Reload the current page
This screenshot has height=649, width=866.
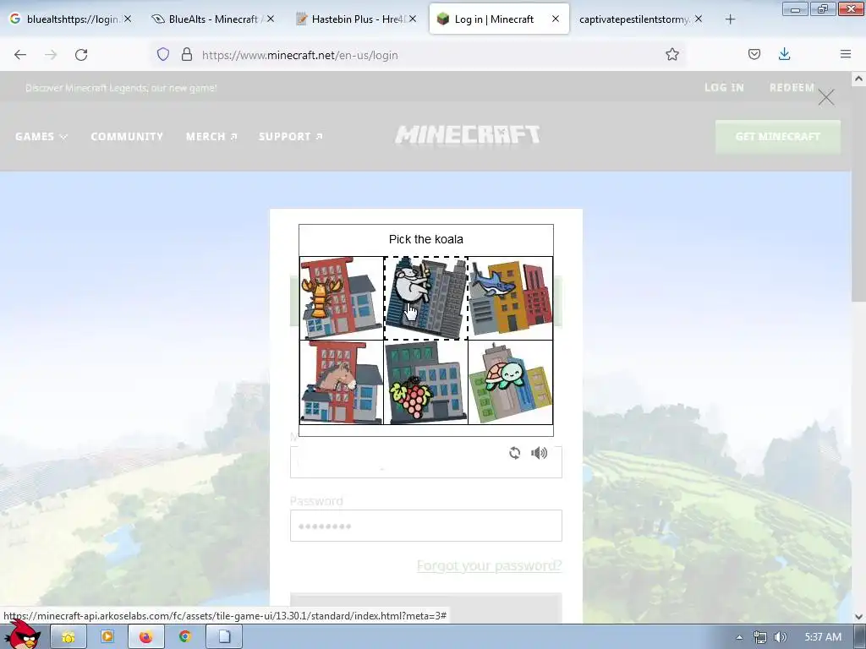pyautogui.click(x=81, y=55)
